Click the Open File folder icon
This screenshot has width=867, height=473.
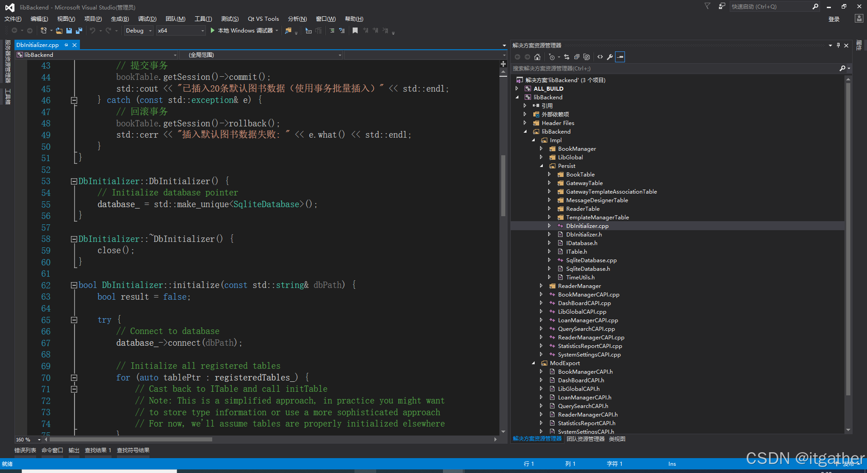pyautogui.click(x=59, y=31)
